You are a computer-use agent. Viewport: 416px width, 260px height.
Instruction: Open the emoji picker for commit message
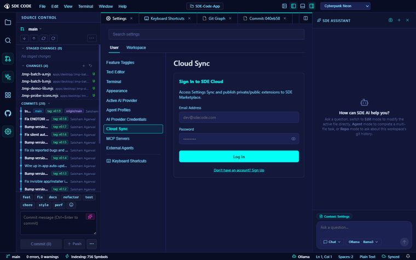[x=71, y=205]
